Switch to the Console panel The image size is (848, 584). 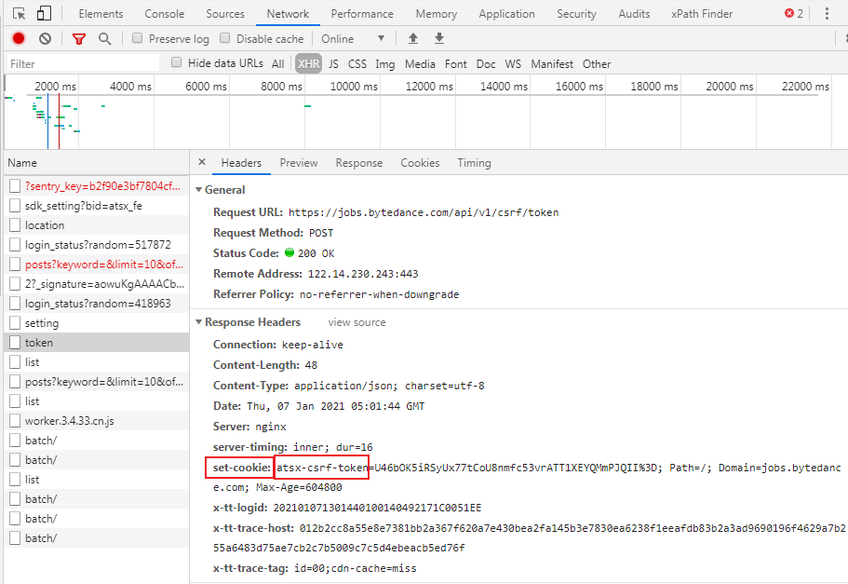point(165,14)
